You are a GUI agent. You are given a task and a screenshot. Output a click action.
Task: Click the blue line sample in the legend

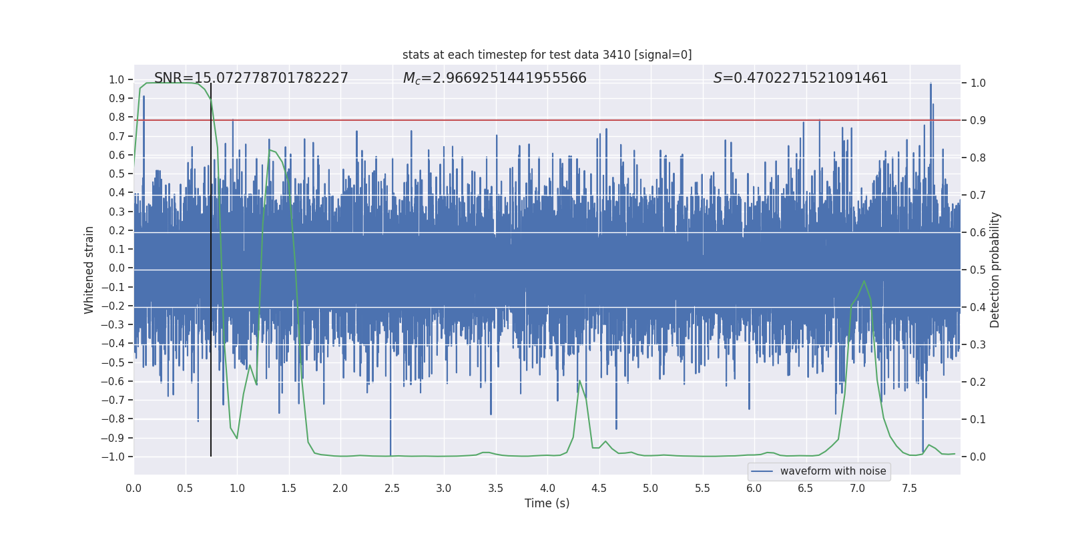point(762,471)
